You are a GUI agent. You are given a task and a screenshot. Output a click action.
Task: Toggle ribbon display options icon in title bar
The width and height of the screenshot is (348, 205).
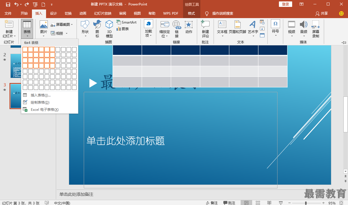[x=301, y=4]
